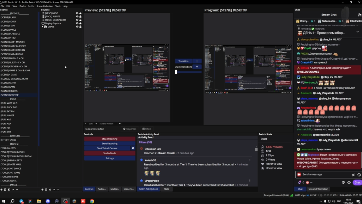This screenshot has width=362, height=204.
Task: Select the [TOOL] HYPERATE scene
Action: (x=10, y=177)
